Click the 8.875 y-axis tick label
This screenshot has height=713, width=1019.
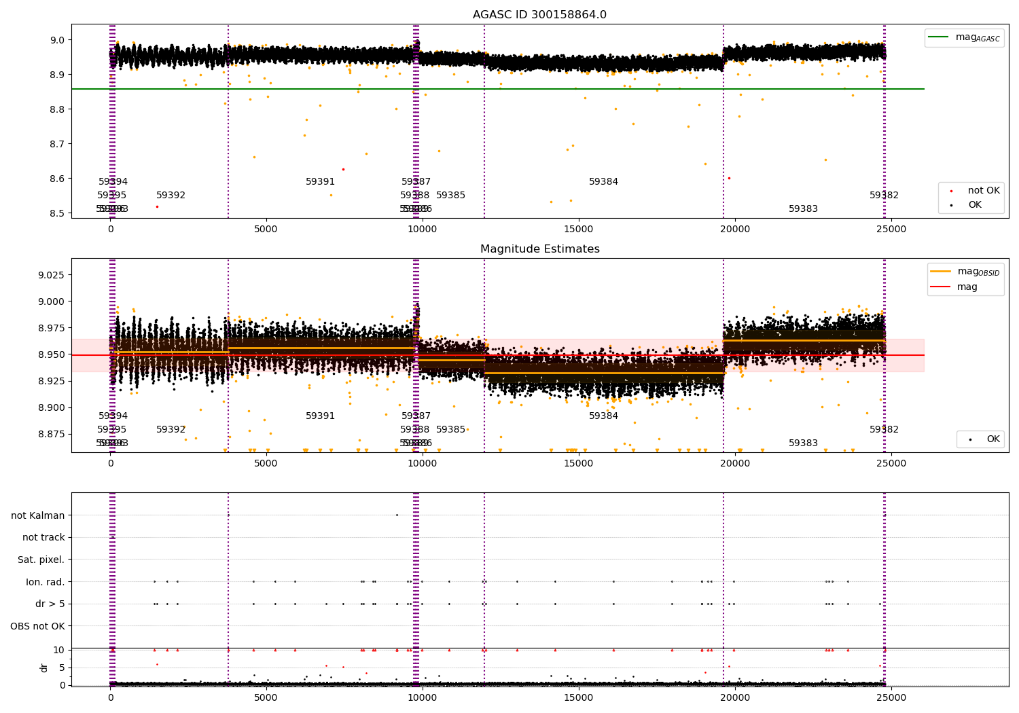click(x=52, y=434)
